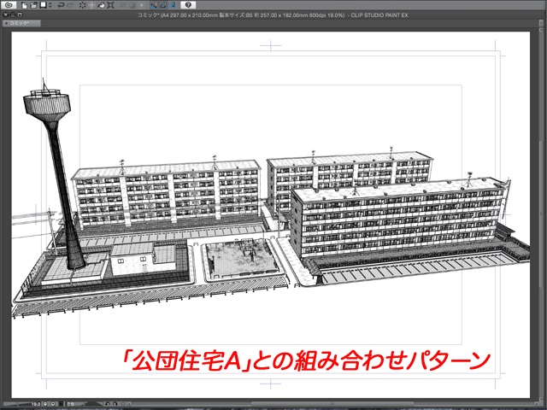Image resolution: width=547 pixels, height=410 pixels.
Task: Open the CLIP STUDIO launcher icon
Action: click(x=9, y=5)
